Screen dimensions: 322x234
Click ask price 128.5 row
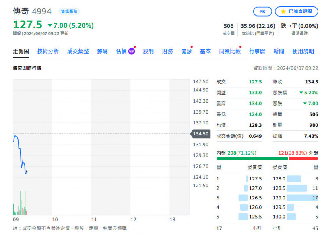pos(295,188)
